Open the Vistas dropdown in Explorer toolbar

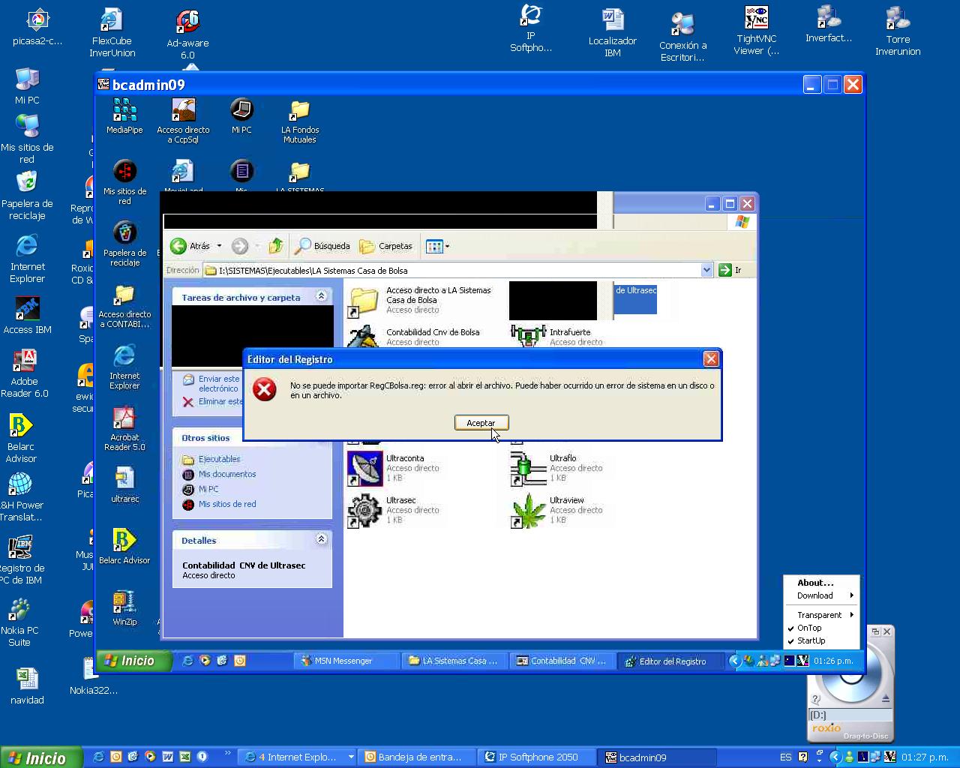click(437, 246)
